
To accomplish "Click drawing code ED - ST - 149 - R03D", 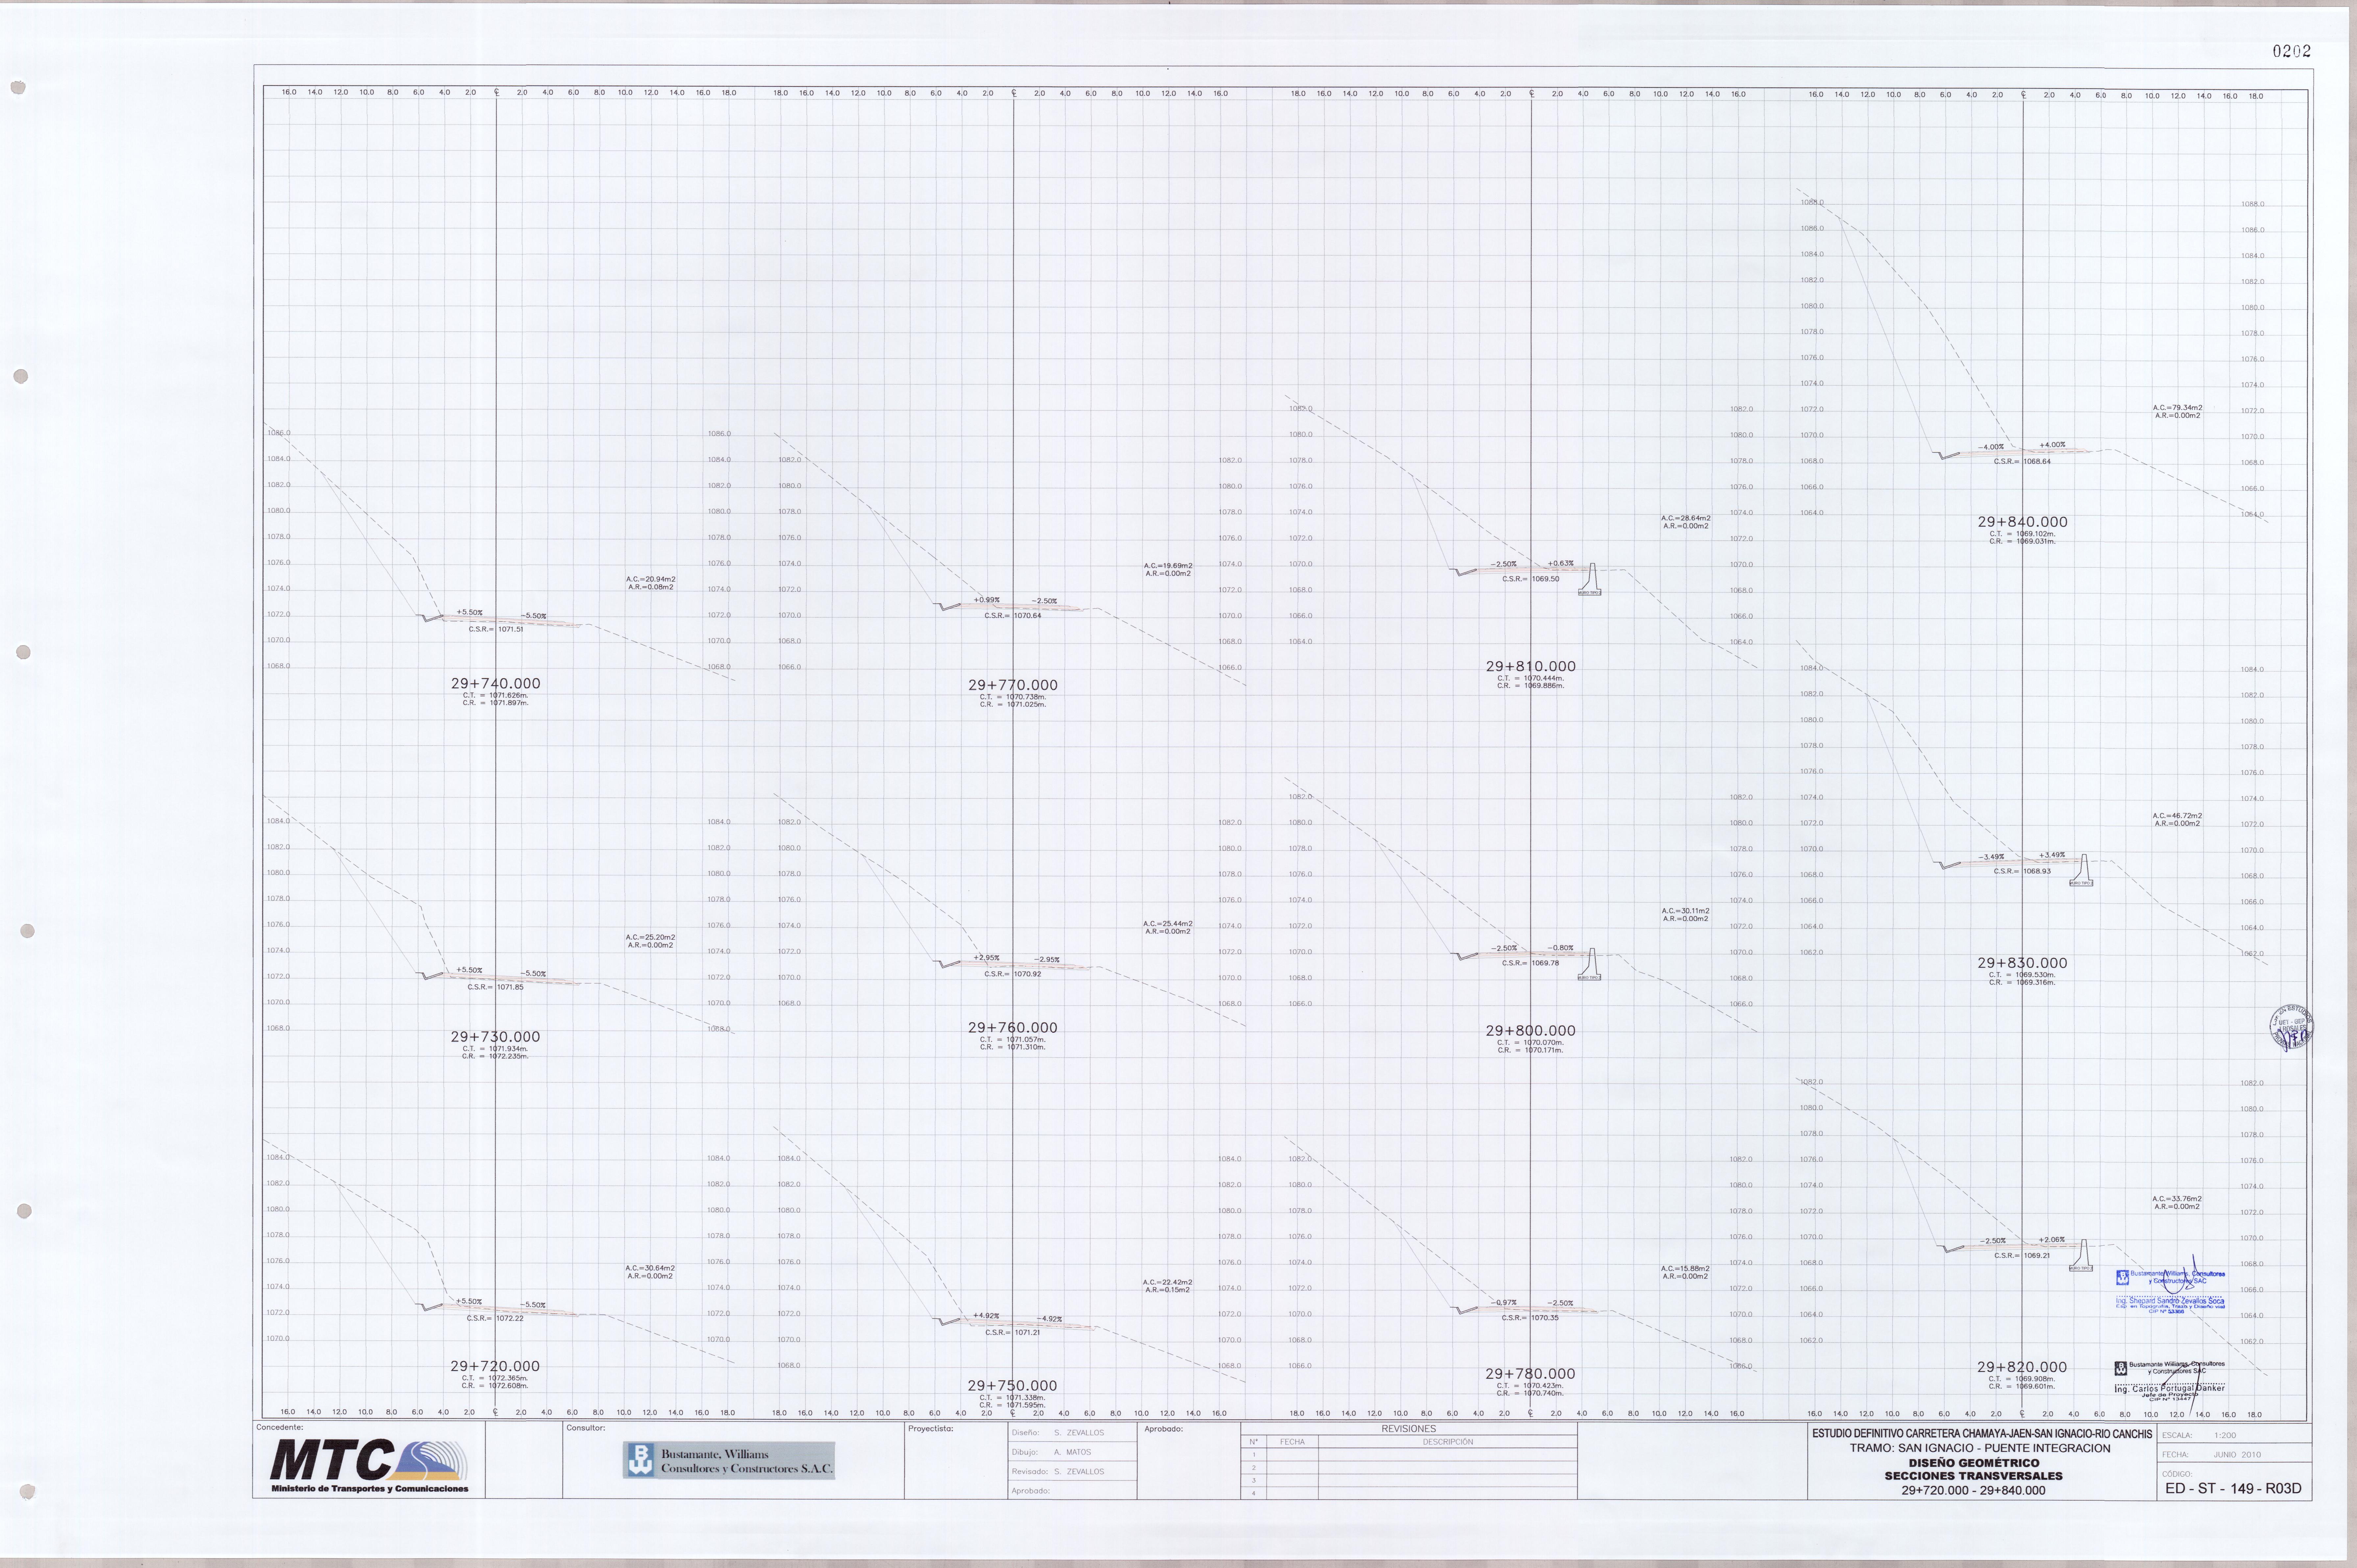I will click(x=2233, y=1488).
